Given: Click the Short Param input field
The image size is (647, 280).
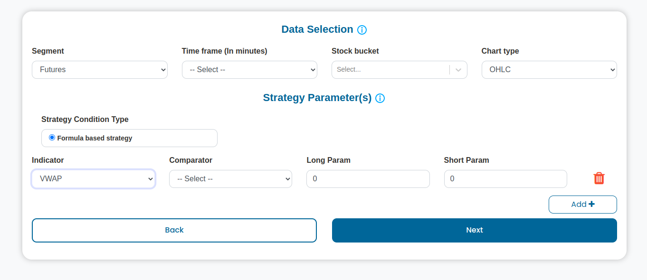Looking at the screenshot, I should [505, 179].
